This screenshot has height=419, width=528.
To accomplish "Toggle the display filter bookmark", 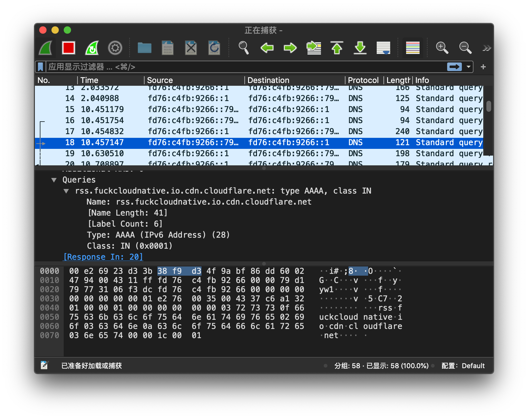I will [x=40, y=67].
